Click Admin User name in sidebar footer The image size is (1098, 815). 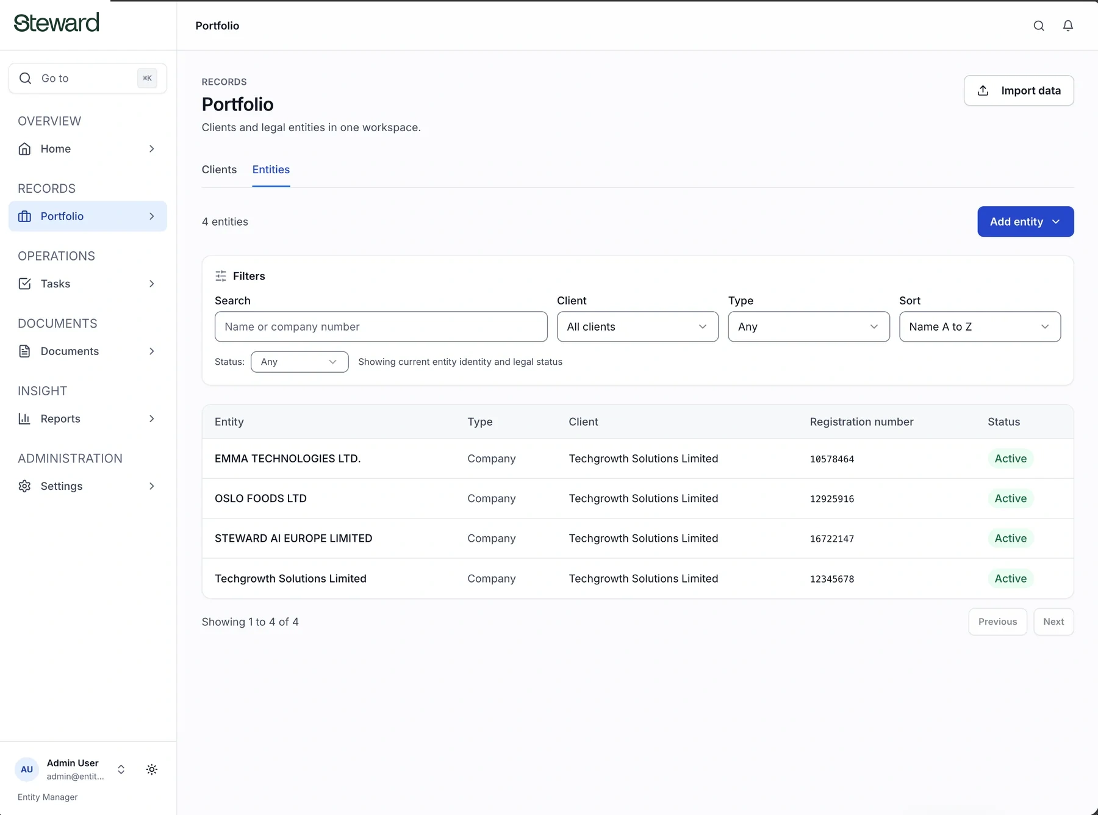tap(73, 763)
